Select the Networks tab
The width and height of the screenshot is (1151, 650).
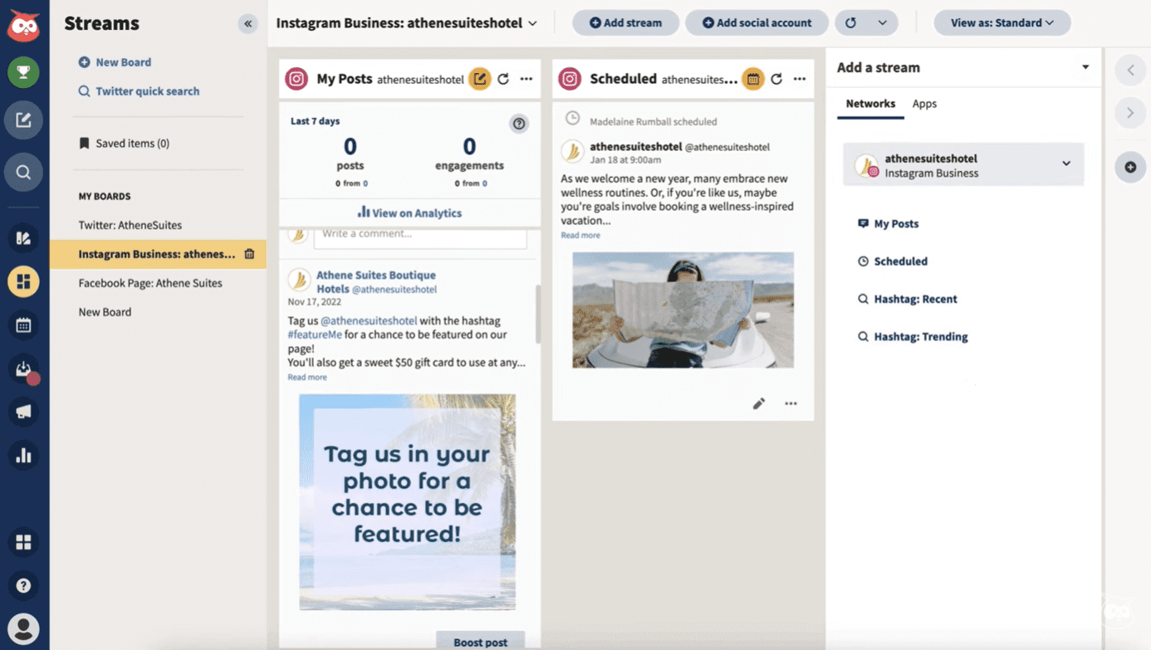tap(869, 104)
